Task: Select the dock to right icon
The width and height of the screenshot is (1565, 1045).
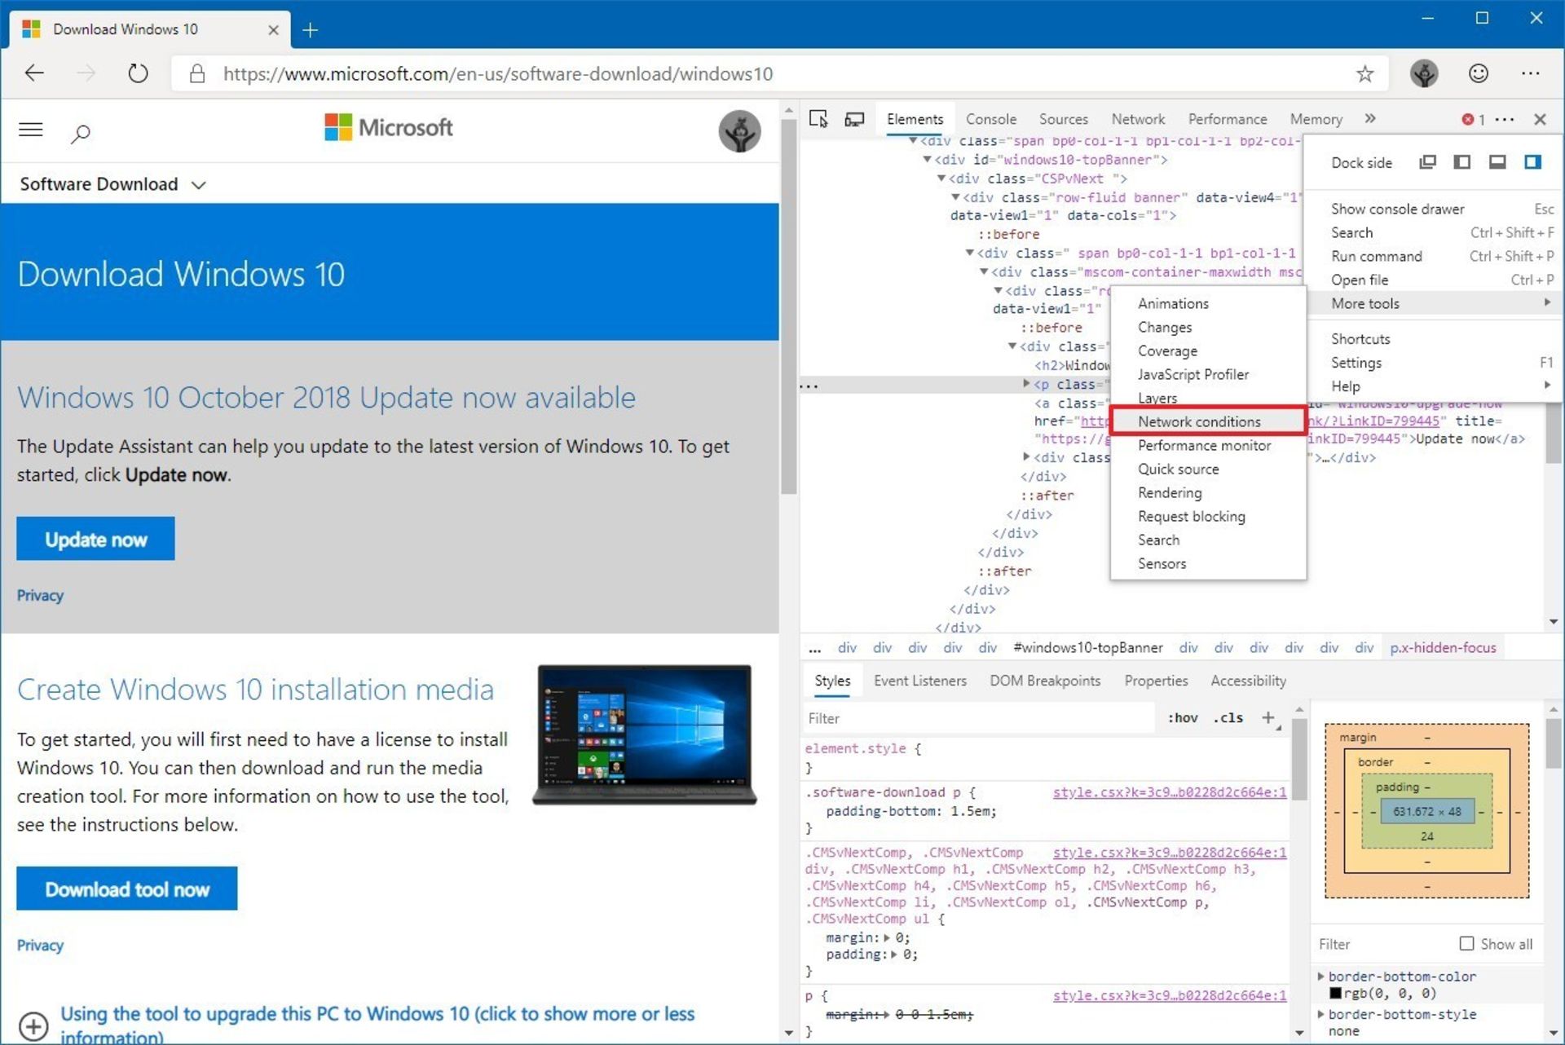Action: click(1537, 162)
